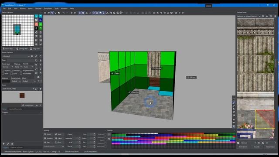This screenshot has height=157, width=279.
Task: Click the Floor step button
Action: pos(8,48)
